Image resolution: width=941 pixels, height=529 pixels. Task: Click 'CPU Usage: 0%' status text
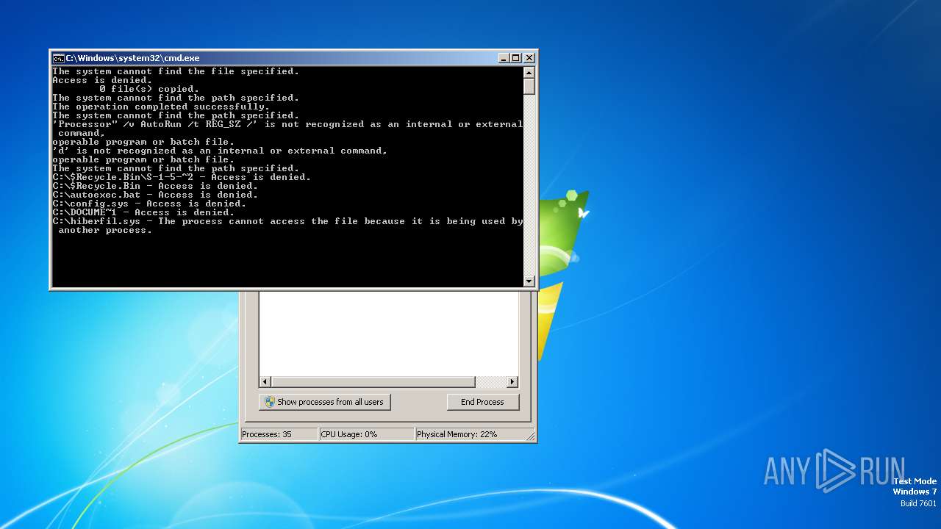(x=349, y=434)
